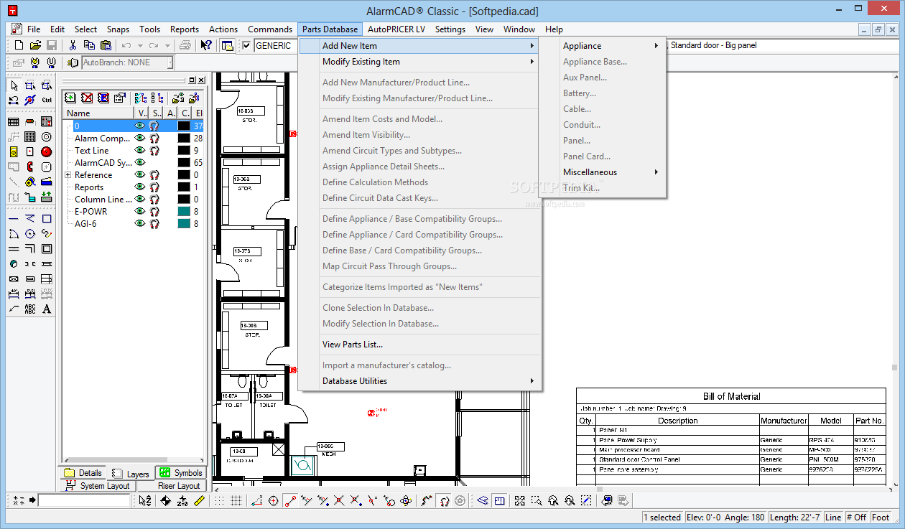Open the redo history dropdown arrow

point(167,45)
